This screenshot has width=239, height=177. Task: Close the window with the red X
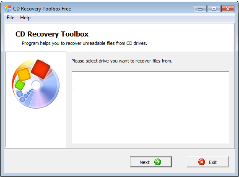pos(228,9)
